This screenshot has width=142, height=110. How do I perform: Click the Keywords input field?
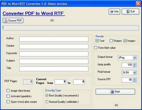pos(54,54)
